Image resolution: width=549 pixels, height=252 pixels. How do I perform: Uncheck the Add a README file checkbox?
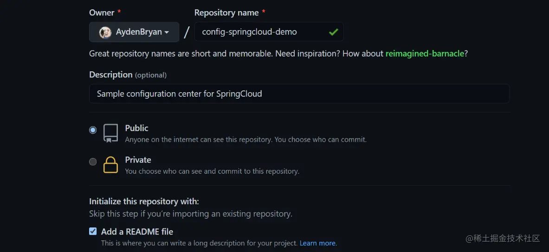[93, 231]
